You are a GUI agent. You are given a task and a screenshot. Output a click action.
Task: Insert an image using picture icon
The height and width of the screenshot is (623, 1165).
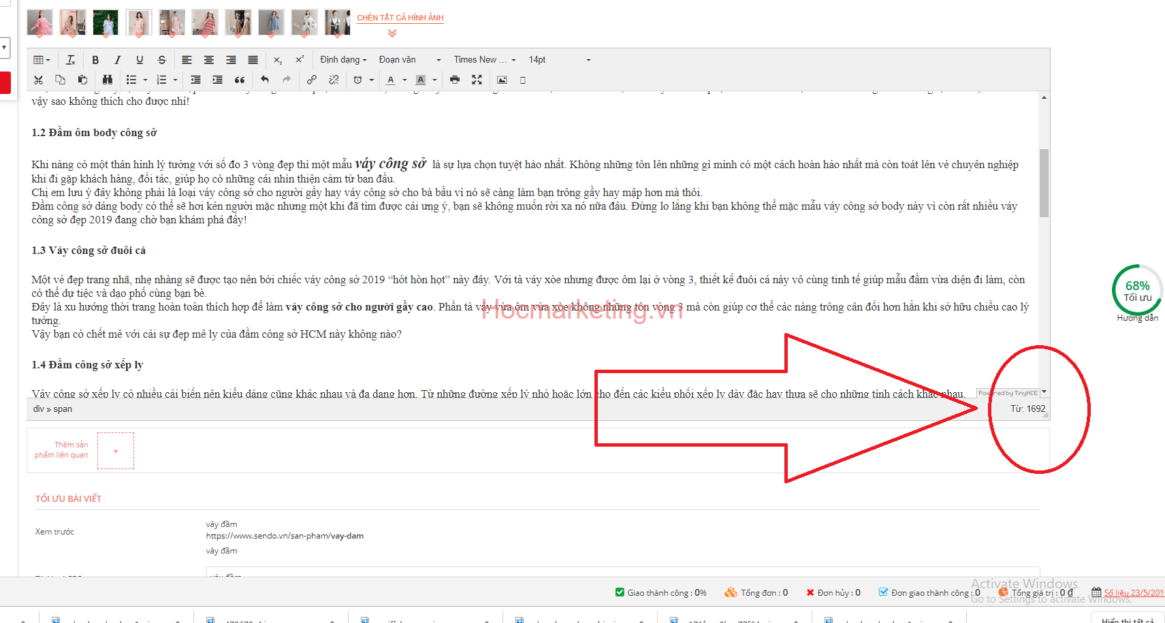tap(502, 80)
